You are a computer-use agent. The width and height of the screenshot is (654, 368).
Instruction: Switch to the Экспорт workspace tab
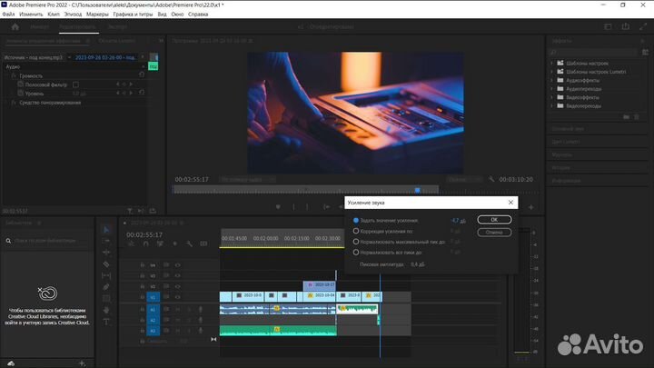117,26
